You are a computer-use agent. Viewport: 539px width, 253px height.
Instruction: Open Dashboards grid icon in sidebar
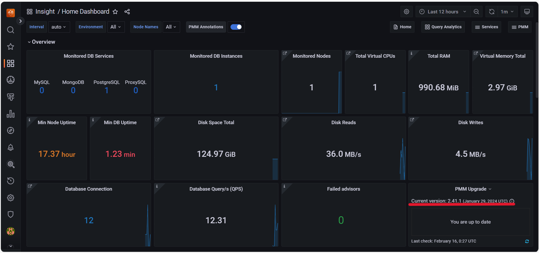pos(10,63)
